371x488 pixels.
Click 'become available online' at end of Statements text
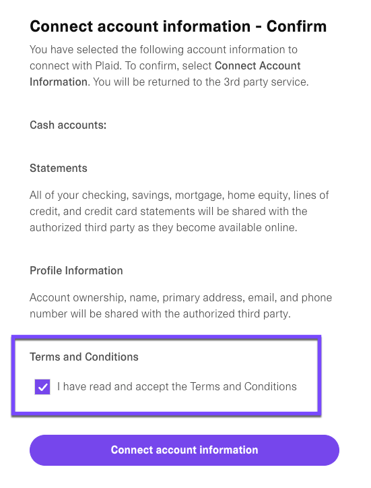click(236, 228)
